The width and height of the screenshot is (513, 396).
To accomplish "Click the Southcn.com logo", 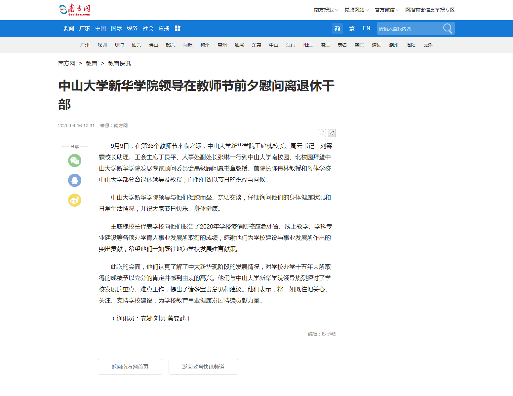I will [x=75, y=10].
